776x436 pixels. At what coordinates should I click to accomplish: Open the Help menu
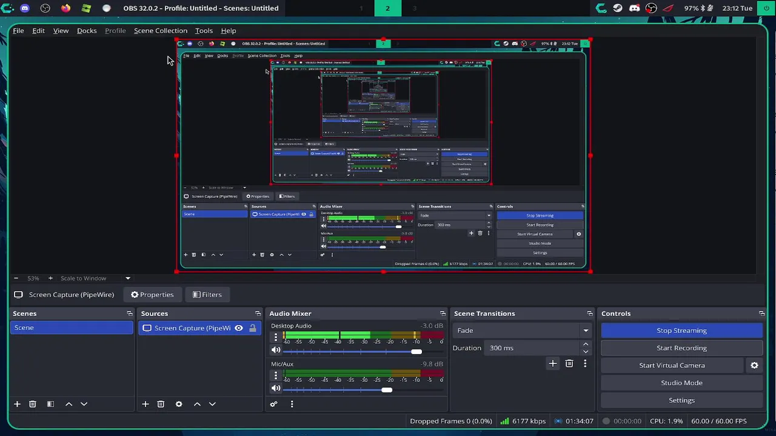[x=229, y=30]
